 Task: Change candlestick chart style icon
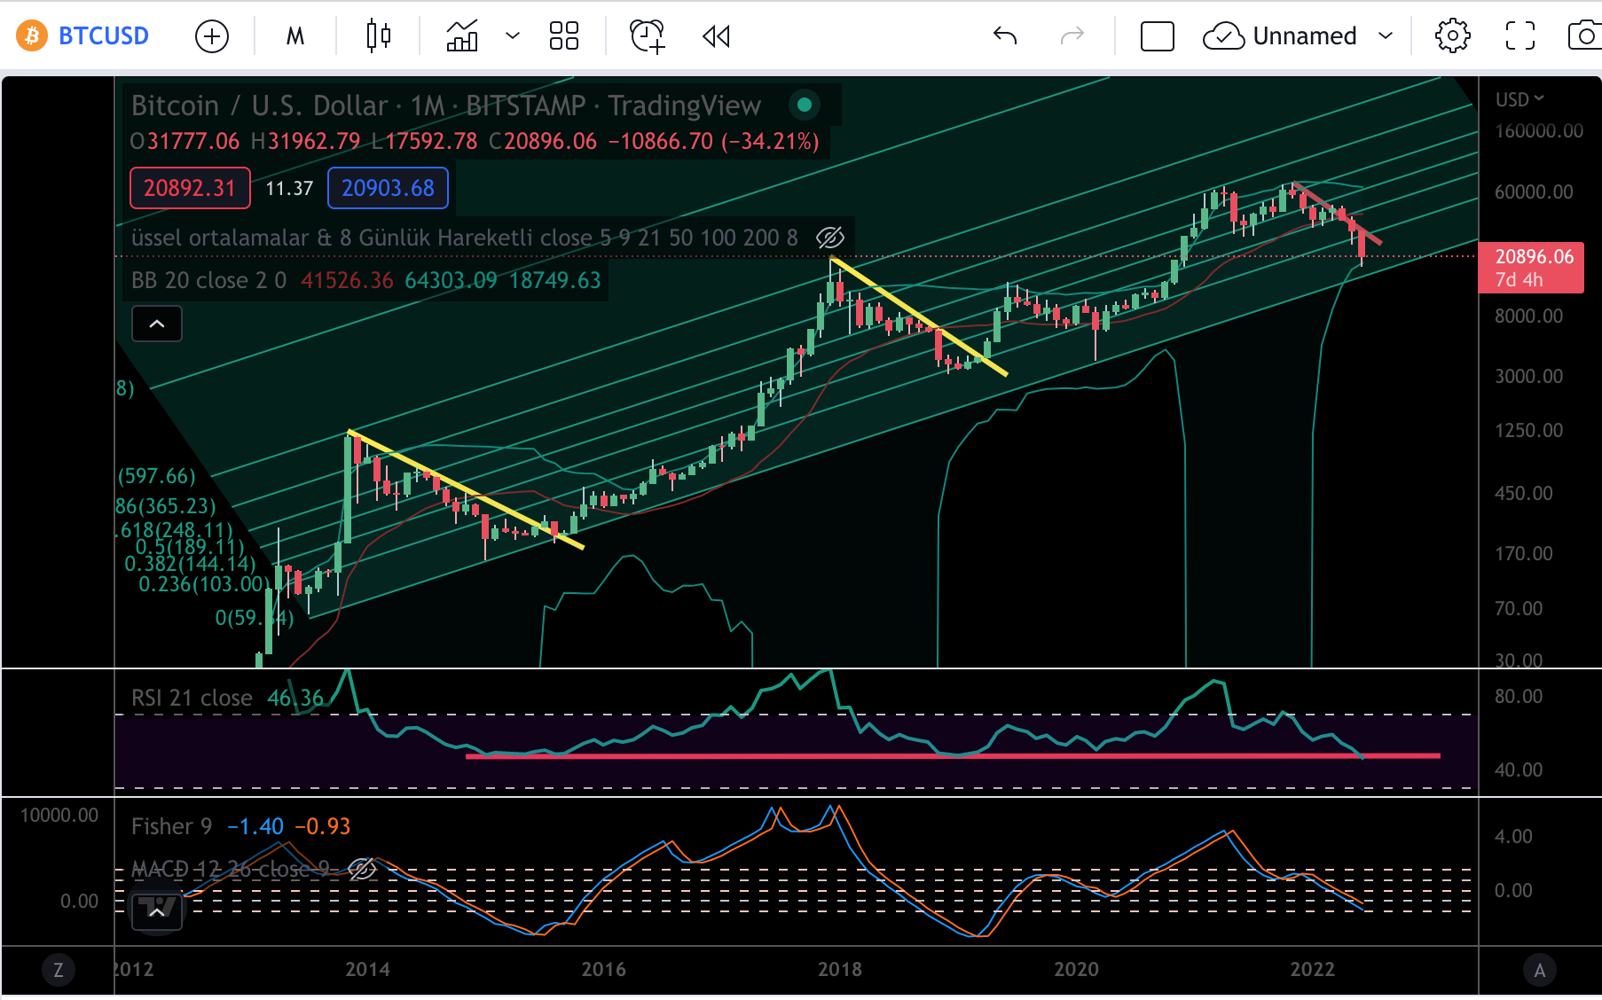[379, 35]
